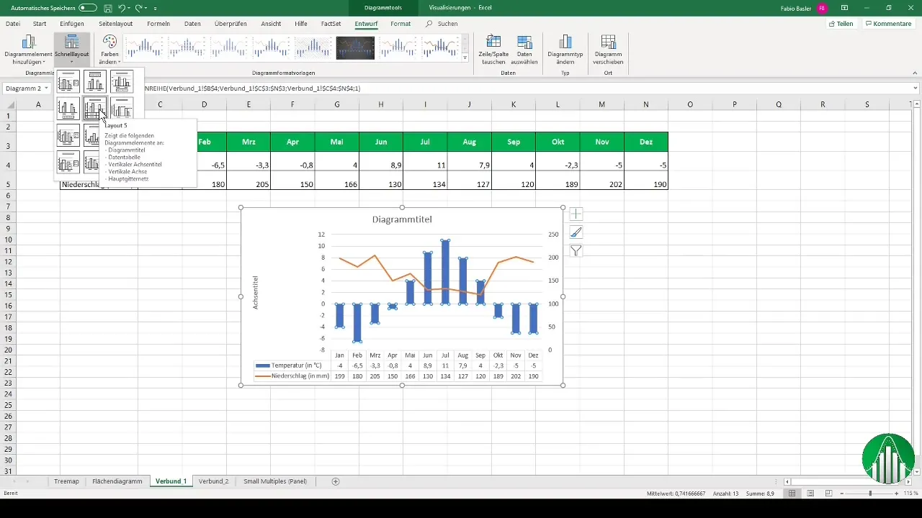Select the Jun header cell
922x518 pixels.
point(381,142)
